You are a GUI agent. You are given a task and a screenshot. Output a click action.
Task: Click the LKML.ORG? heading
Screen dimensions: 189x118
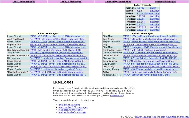(63, 82)
